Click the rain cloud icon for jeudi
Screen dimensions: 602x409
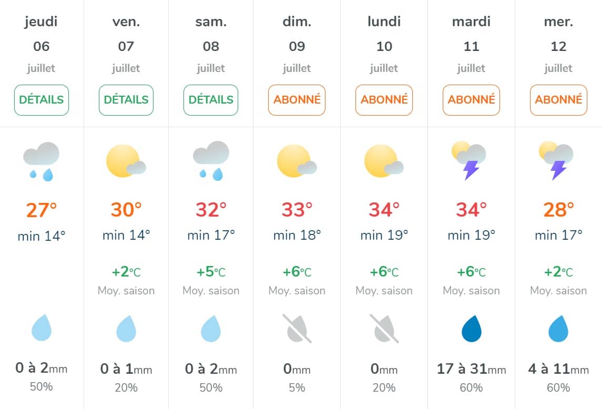pos(42,161)
